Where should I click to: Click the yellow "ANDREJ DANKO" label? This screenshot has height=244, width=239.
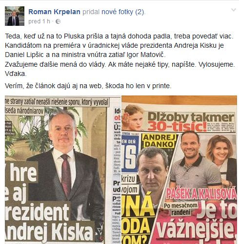[x=159, y=141]
